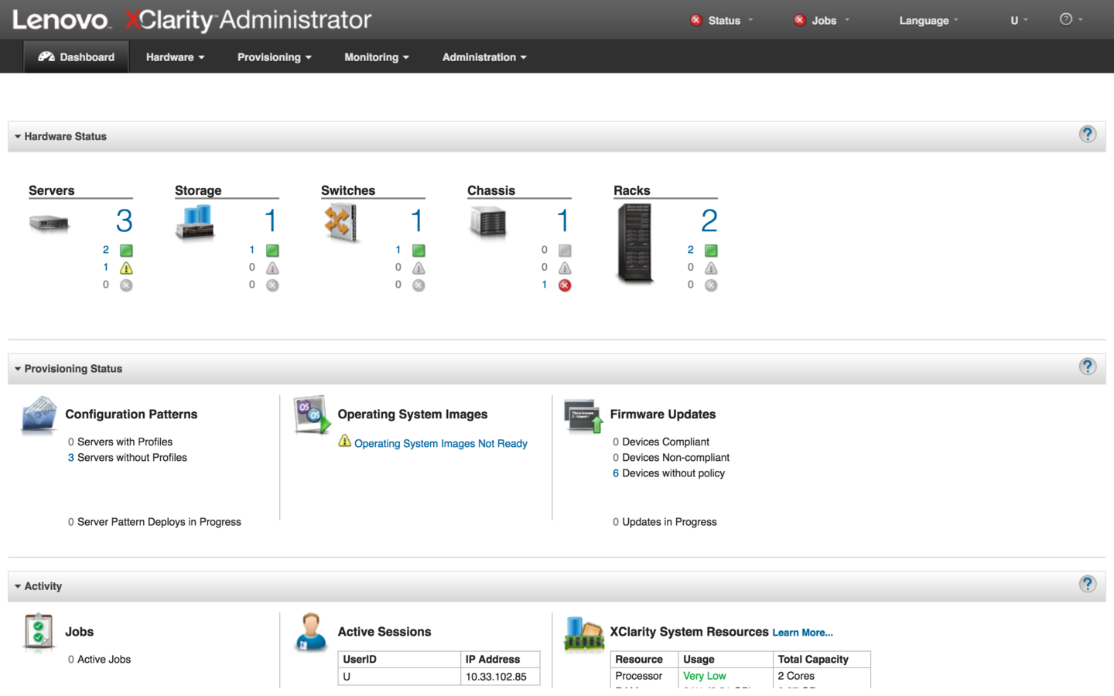Click the Servers device icon
Screen dimensions: 1114x696
(x=49, y=223)
